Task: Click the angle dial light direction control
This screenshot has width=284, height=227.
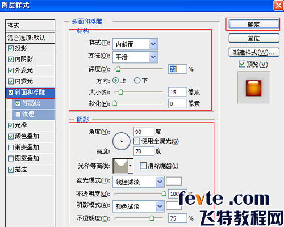Action: pos(122,141)
